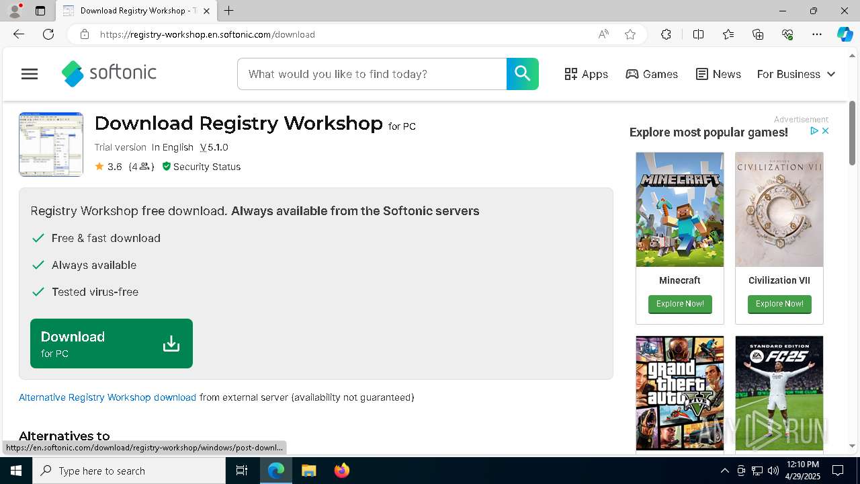Open Read Aloud in address bar
The image size is (860, 484).
point(603,34)
